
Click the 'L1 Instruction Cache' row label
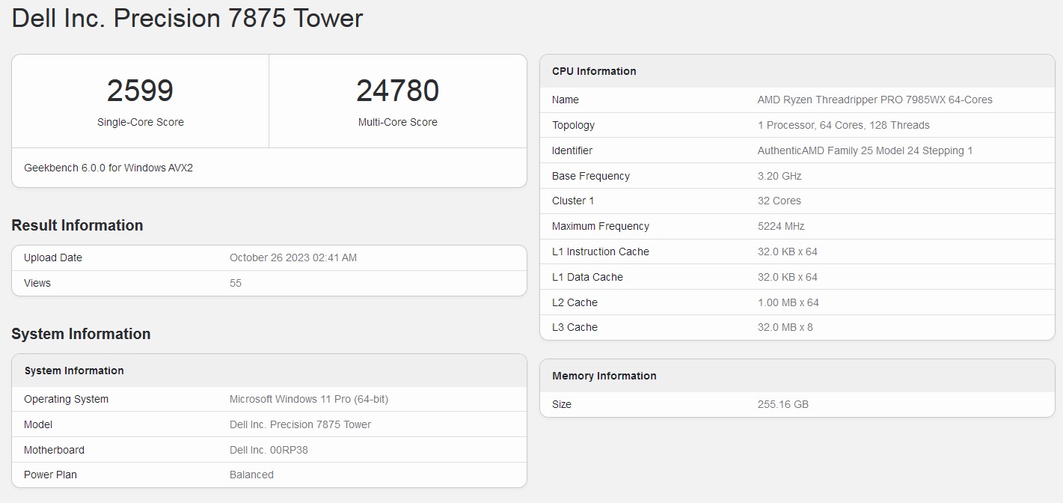[601, 251]
